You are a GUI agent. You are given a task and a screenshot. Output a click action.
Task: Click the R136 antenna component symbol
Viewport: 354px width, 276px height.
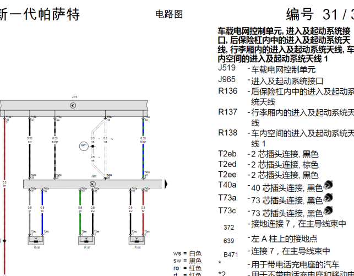coord(36,241)
